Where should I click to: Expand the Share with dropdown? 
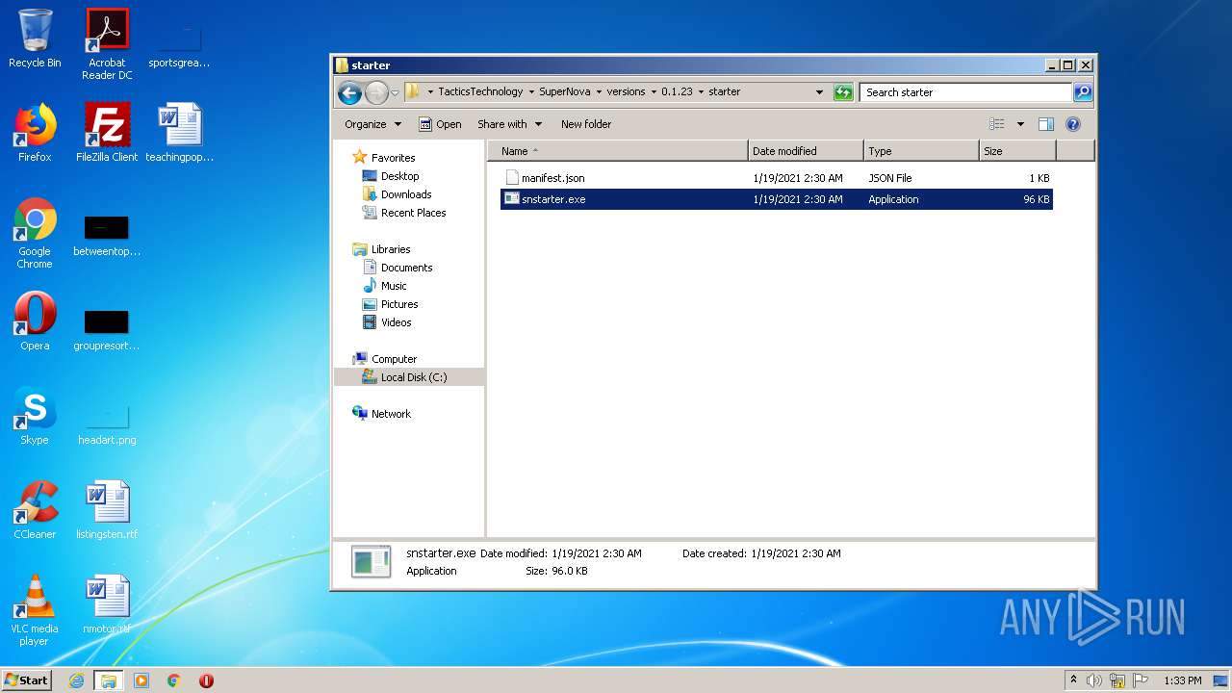click(x=509, y=124)
